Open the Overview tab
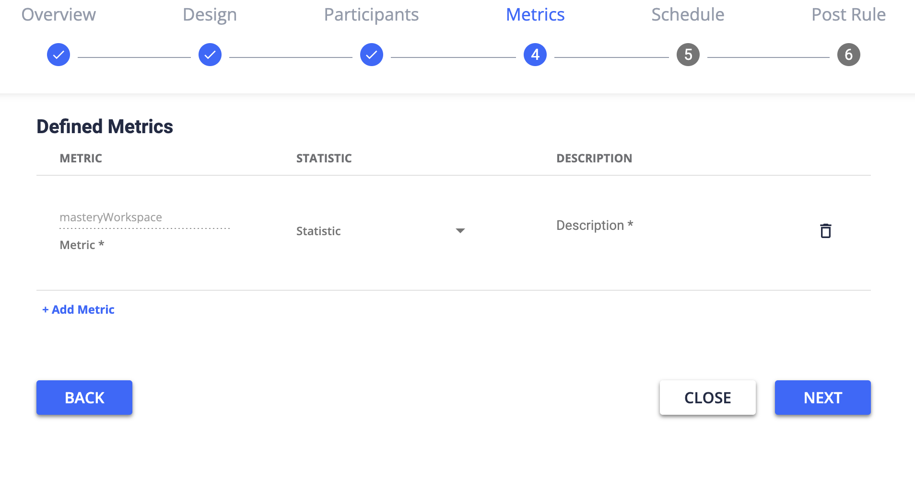Image resolution: width=915 pixels, height=478 pixels. pyautogui.click(x=58, y=14)
